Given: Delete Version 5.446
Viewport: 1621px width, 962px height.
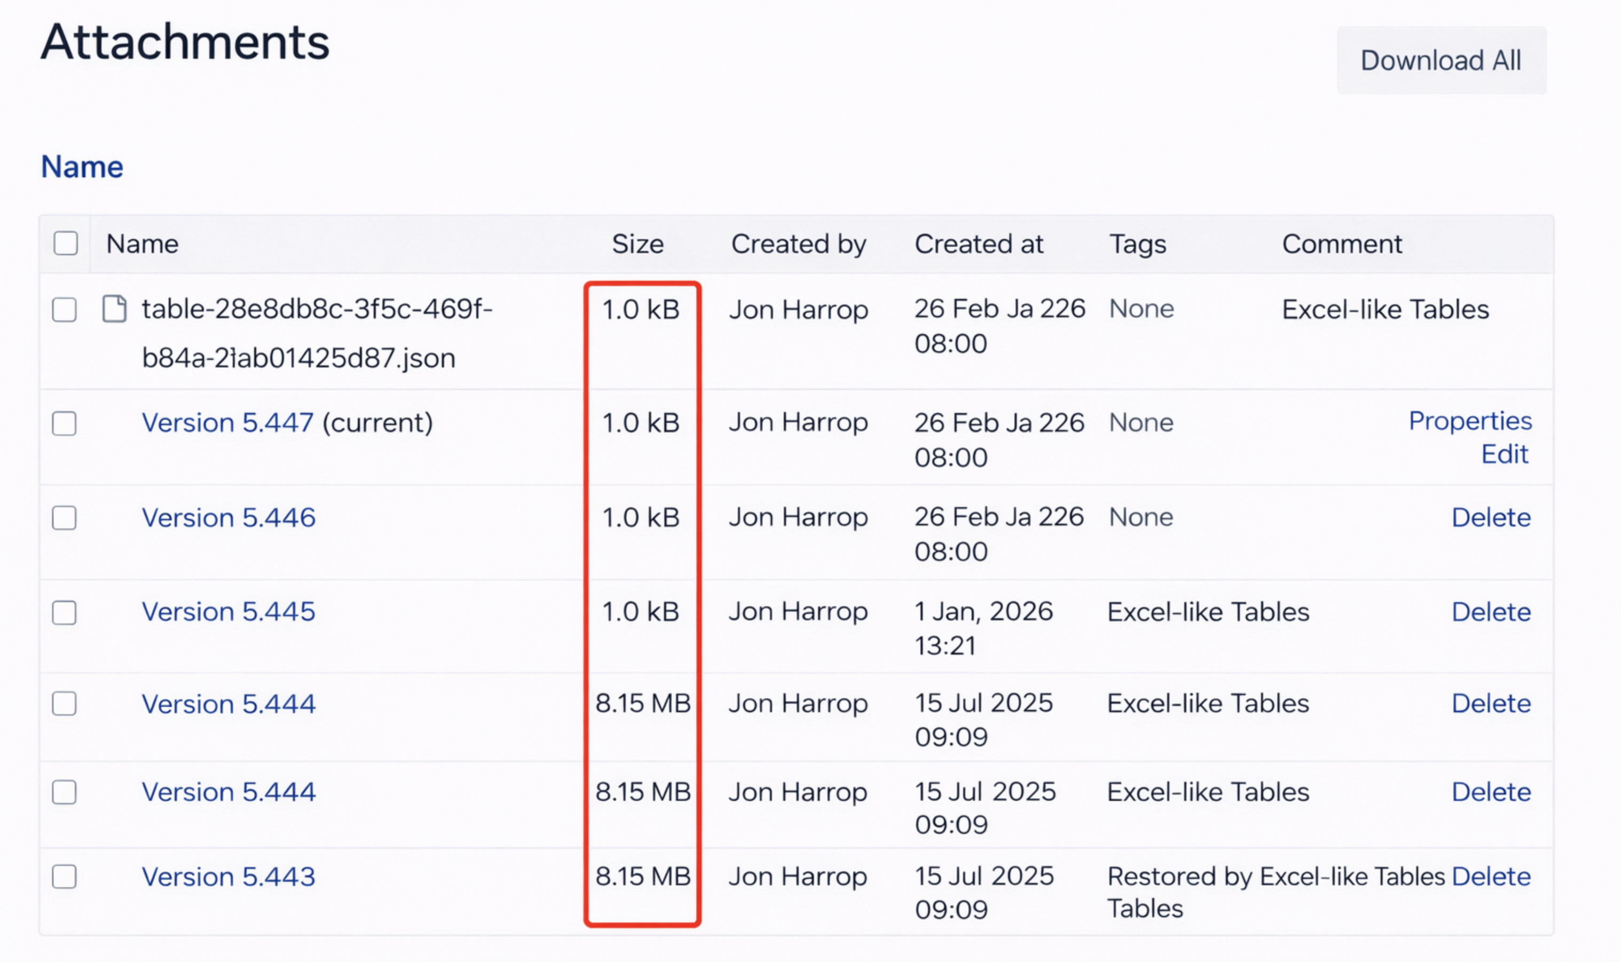Looking at the screenshot, I should 1490,517.
